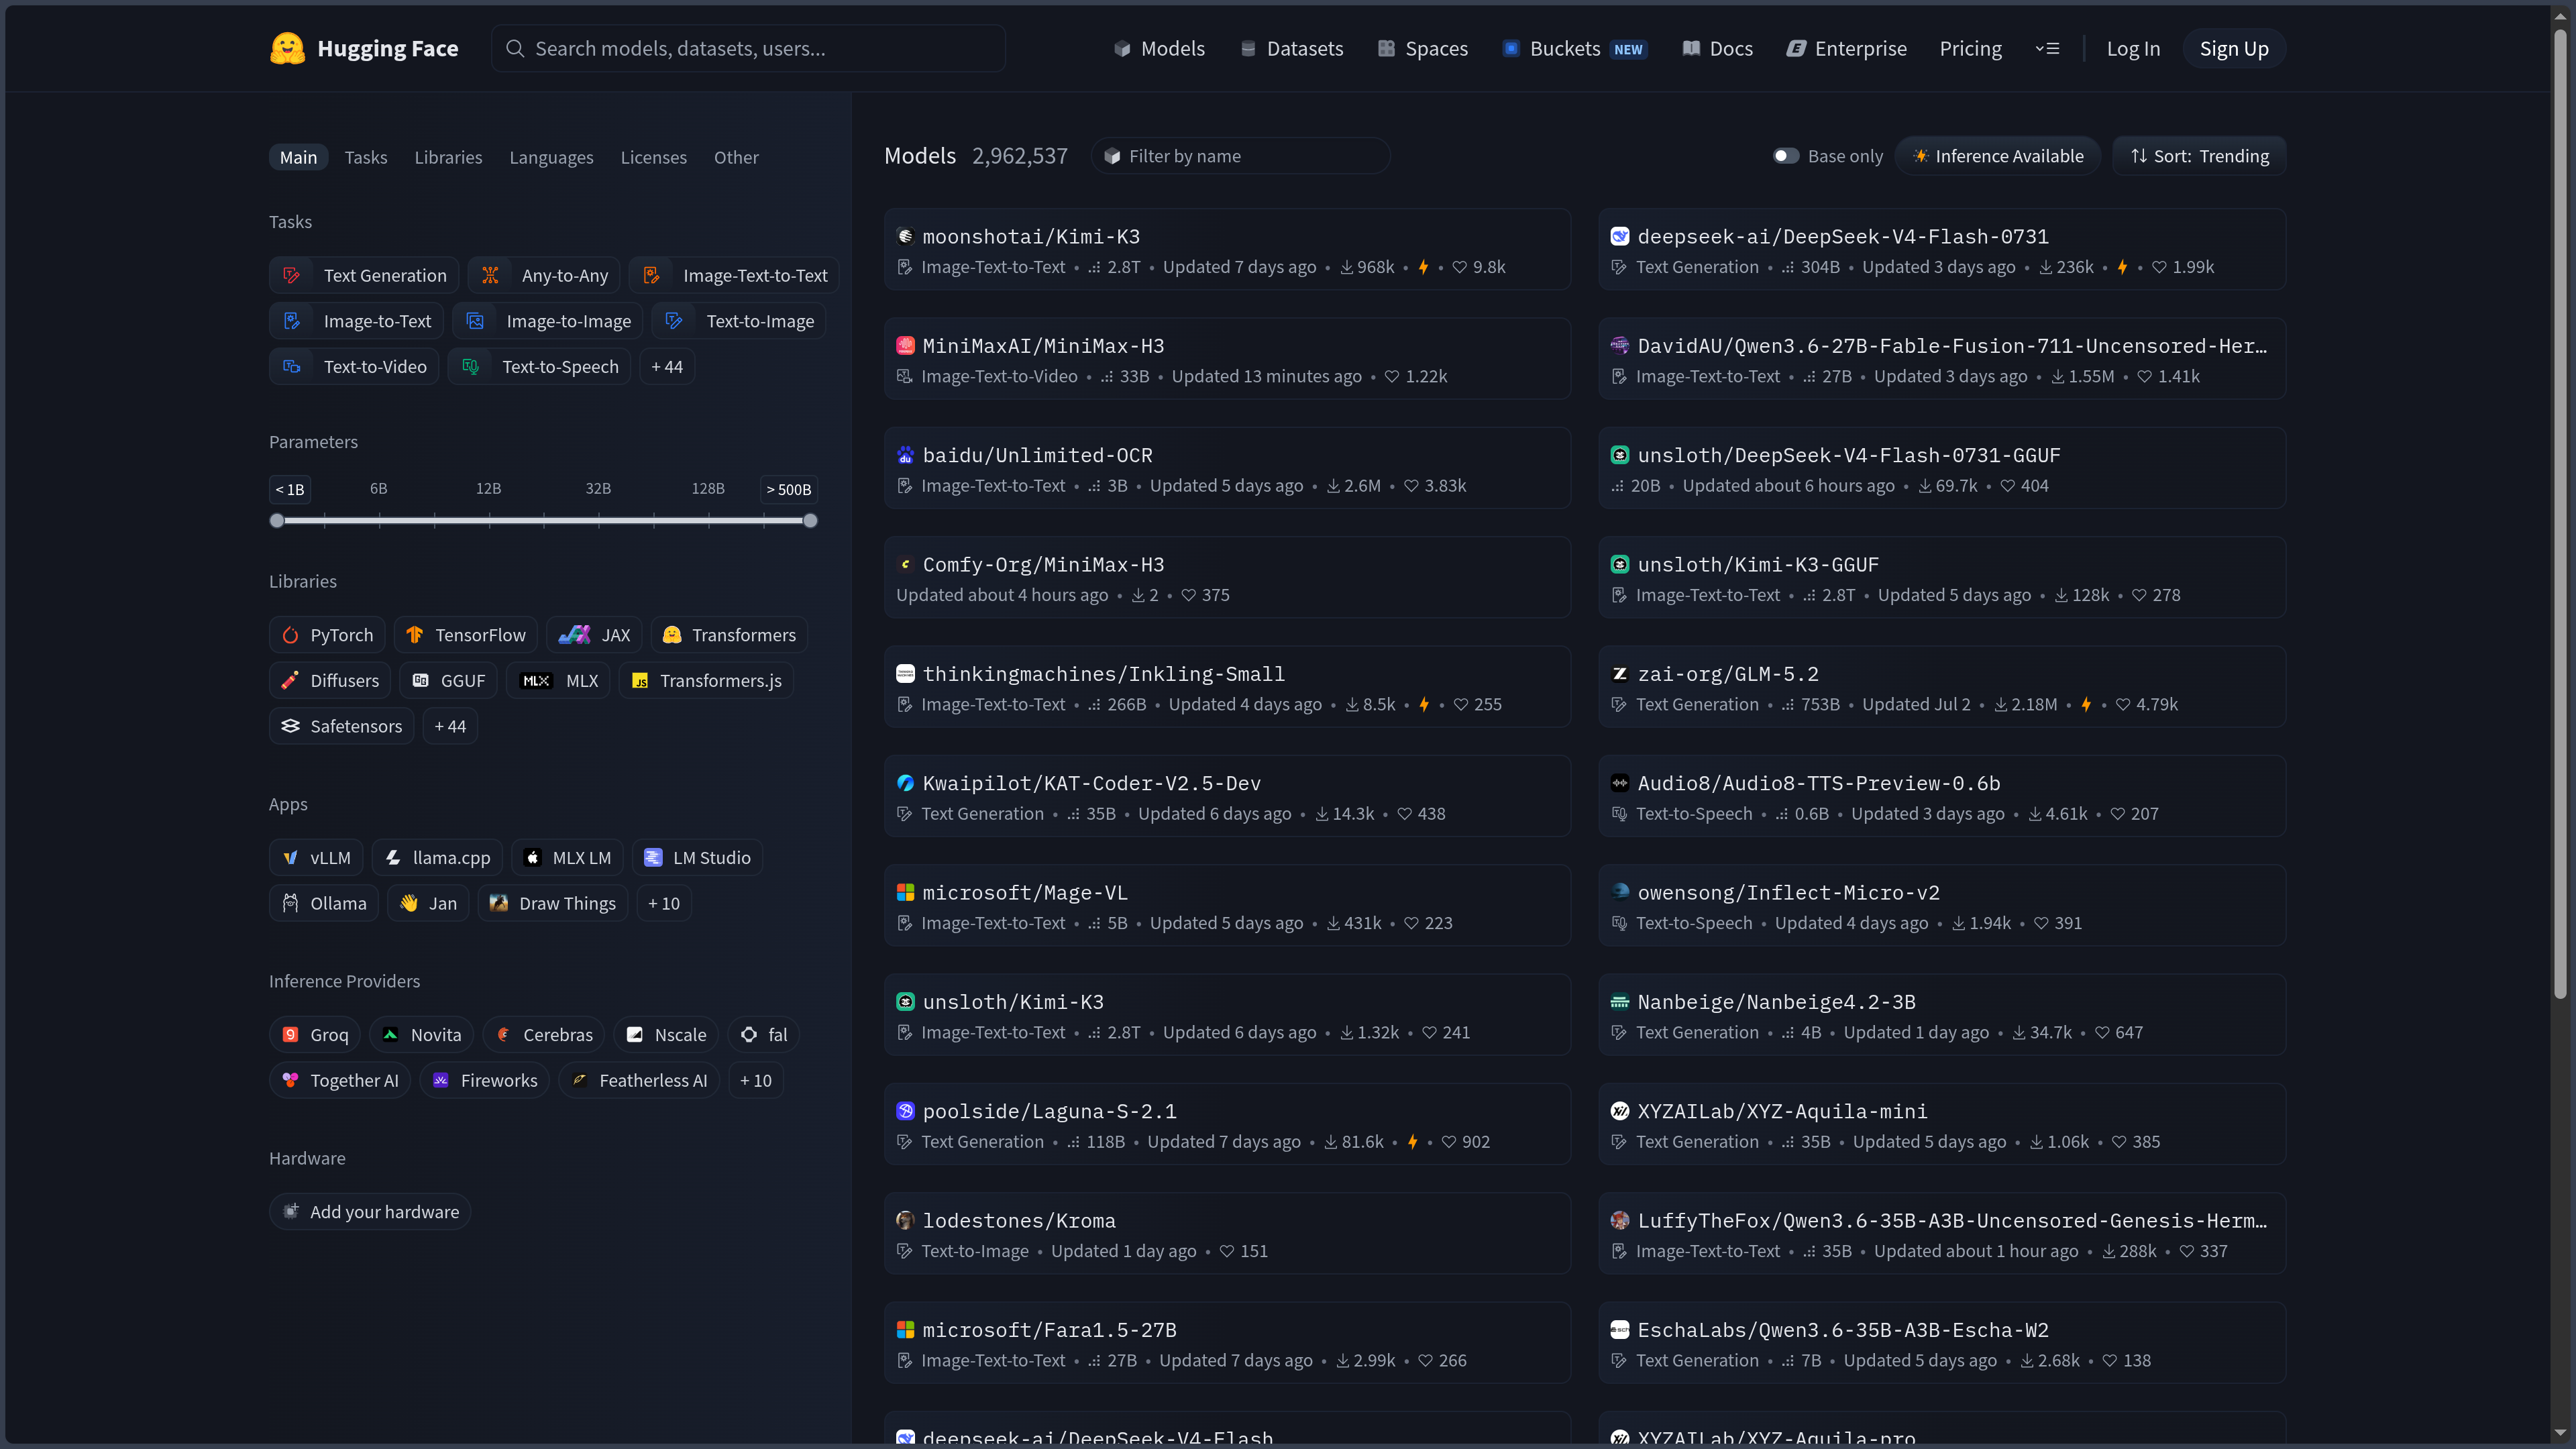The image size is (2576, 1449).
Task: Click the Kwaipilot/KAT-Coder-V2.5-Dev avatar icon
Action: point(905,783)
